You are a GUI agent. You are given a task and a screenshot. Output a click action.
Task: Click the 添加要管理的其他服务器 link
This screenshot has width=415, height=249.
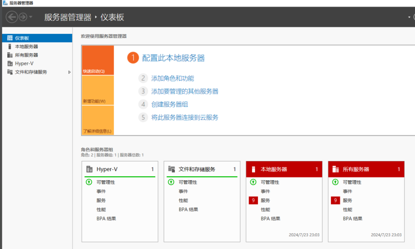click(x=185, y=91)
